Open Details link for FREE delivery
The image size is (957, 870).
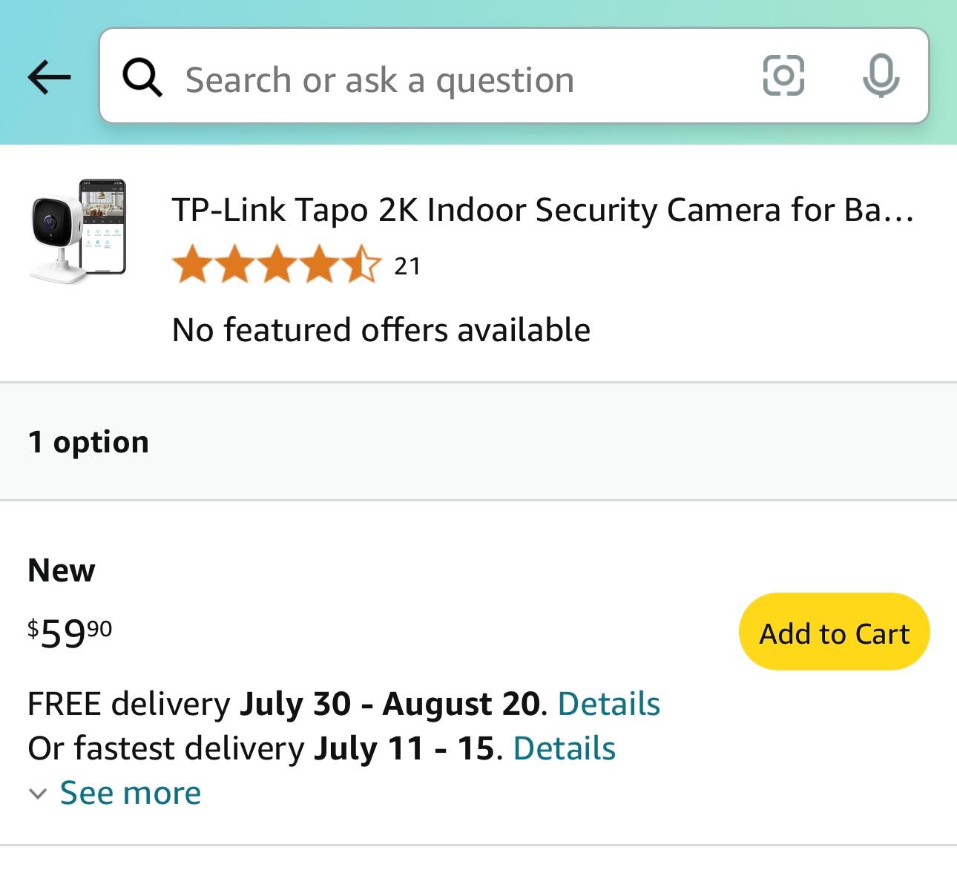[x=608, y=704]
